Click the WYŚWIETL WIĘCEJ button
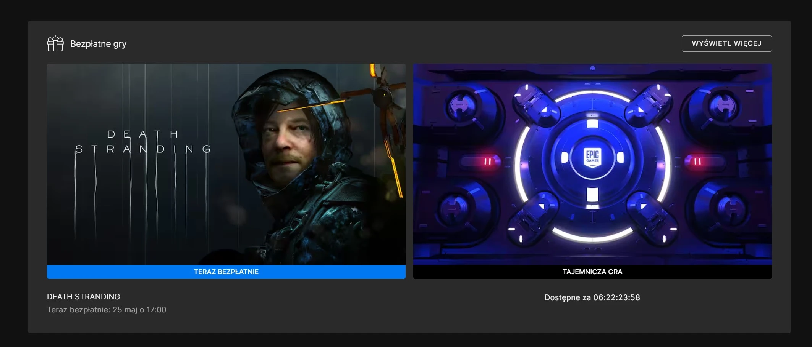 (726, 43)
